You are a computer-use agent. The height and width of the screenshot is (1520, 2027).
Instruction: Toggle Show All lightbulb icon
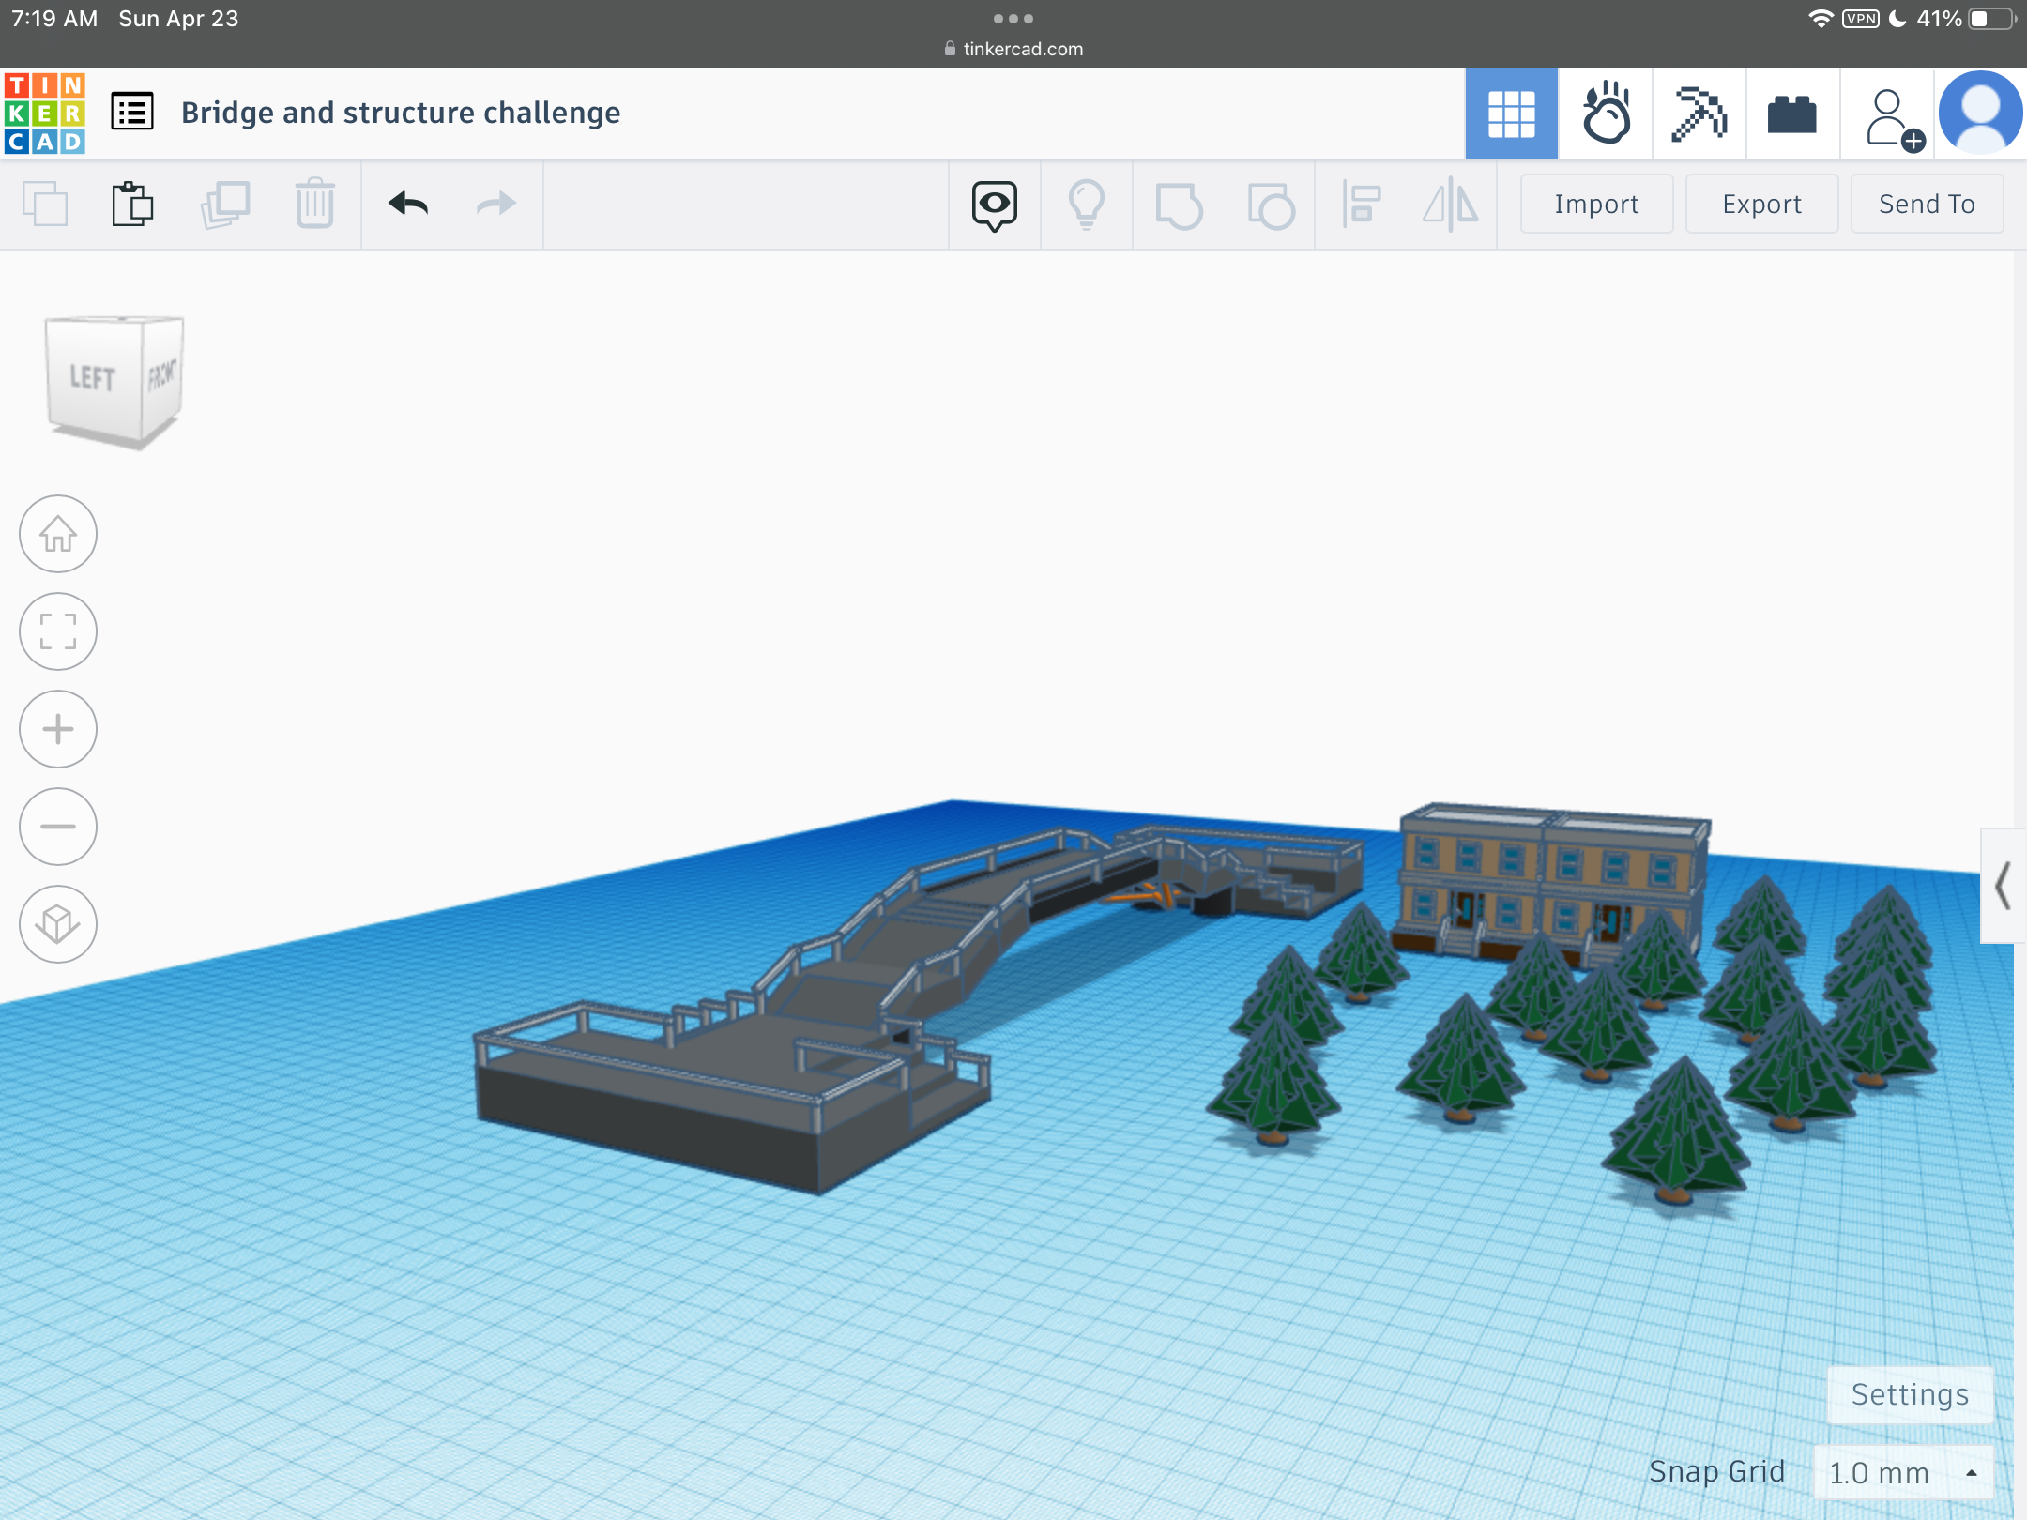[x=1087, y=205]
